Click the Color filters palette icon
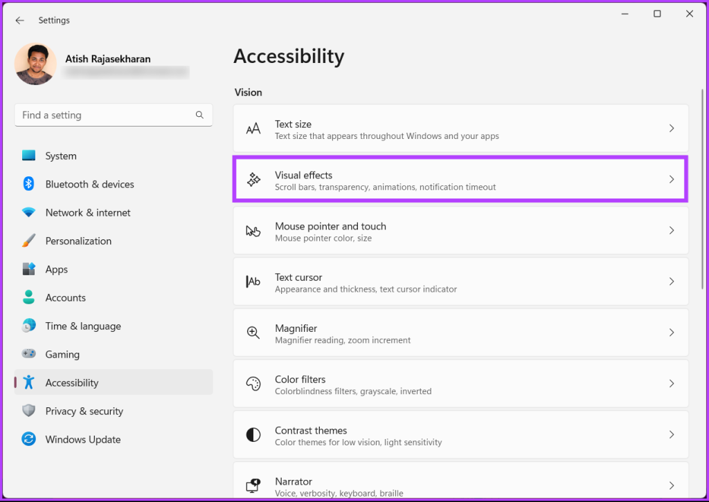 click(x=253, y=383)
